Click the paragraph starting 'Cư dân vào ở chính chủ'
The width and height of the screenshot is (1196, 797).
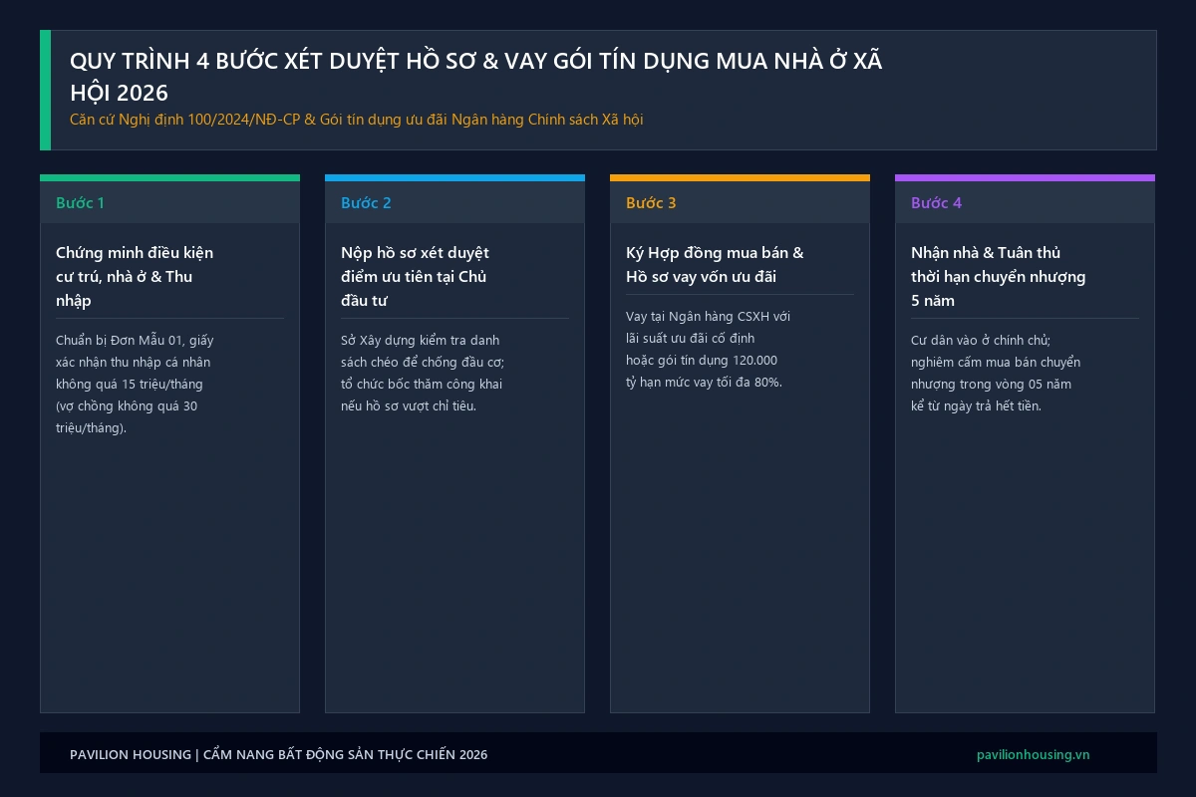click(x=996, y=374)
